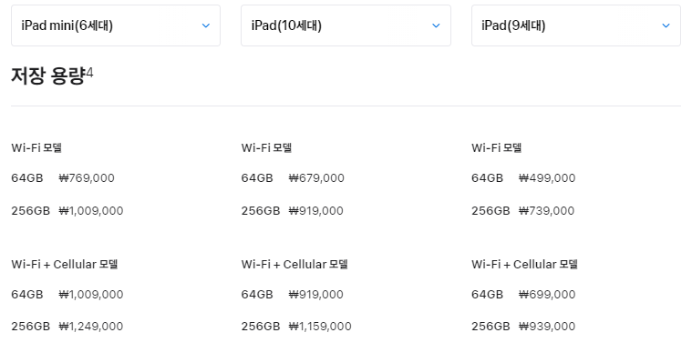692x353 pixels.
Task: Click ₩919,000 in iPad(10세대) Wi-Fi 256GB row
Action: tap(316, 210)
